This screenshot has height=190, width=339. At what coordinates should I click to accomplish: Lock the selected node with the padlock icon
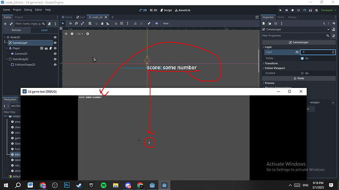pyautogui.click(x=135, y=24)
